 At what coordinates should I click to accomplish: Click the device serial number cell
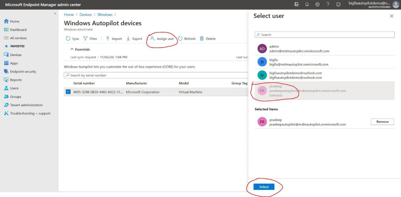point(98,92)
